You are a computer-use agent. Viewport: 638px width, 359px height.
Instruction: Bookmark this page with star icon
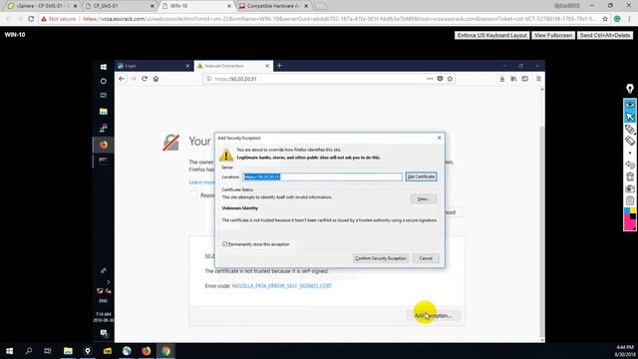coord(450,79)
